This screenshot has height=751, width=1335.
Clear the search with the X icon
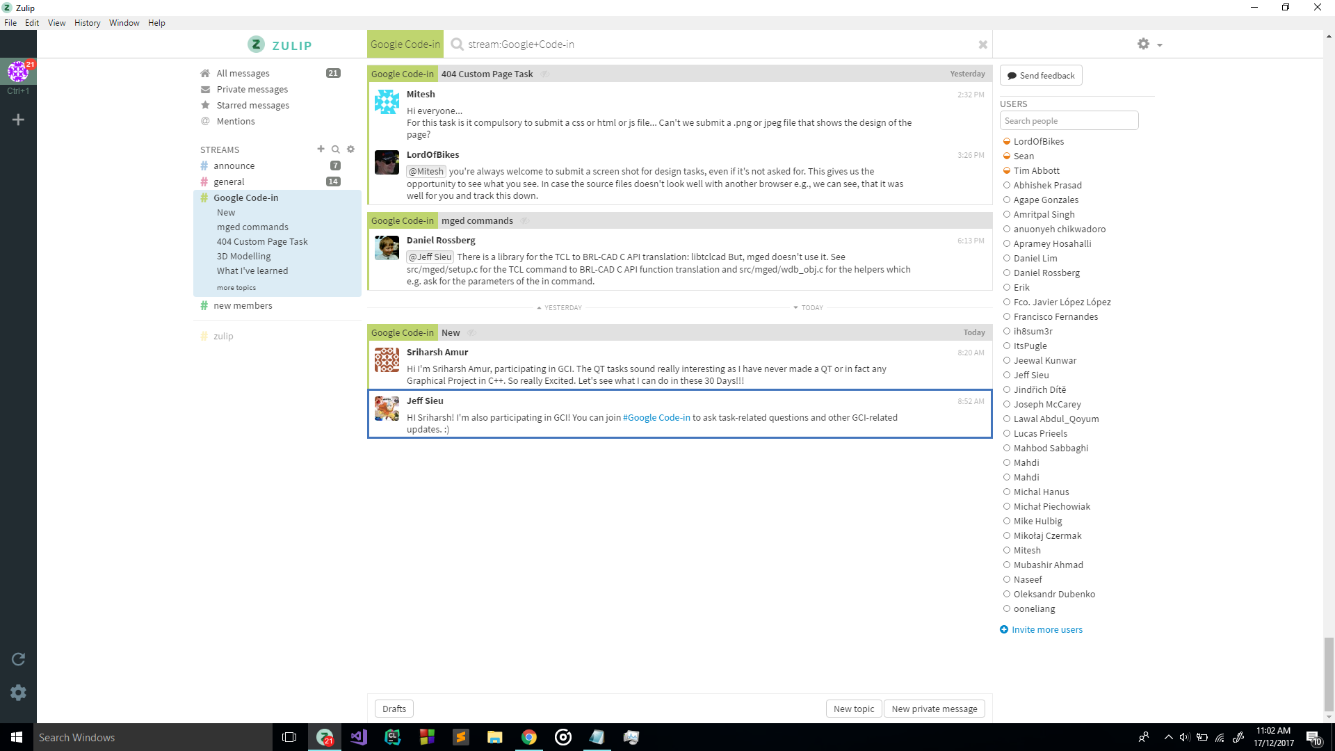pyautogui.click(x=982, y=45)
